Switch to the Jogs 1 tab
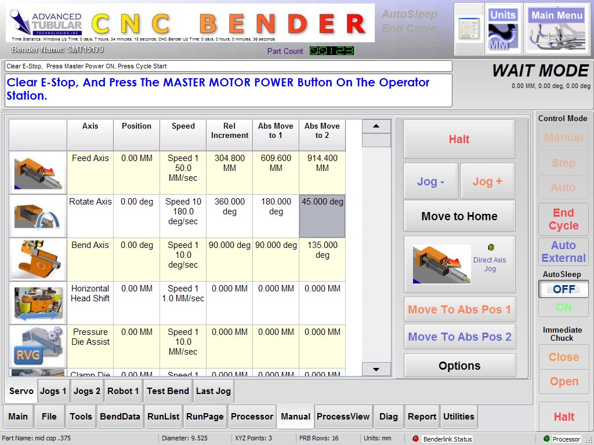The height and width of the screenshot is (445, 594). 53,391
